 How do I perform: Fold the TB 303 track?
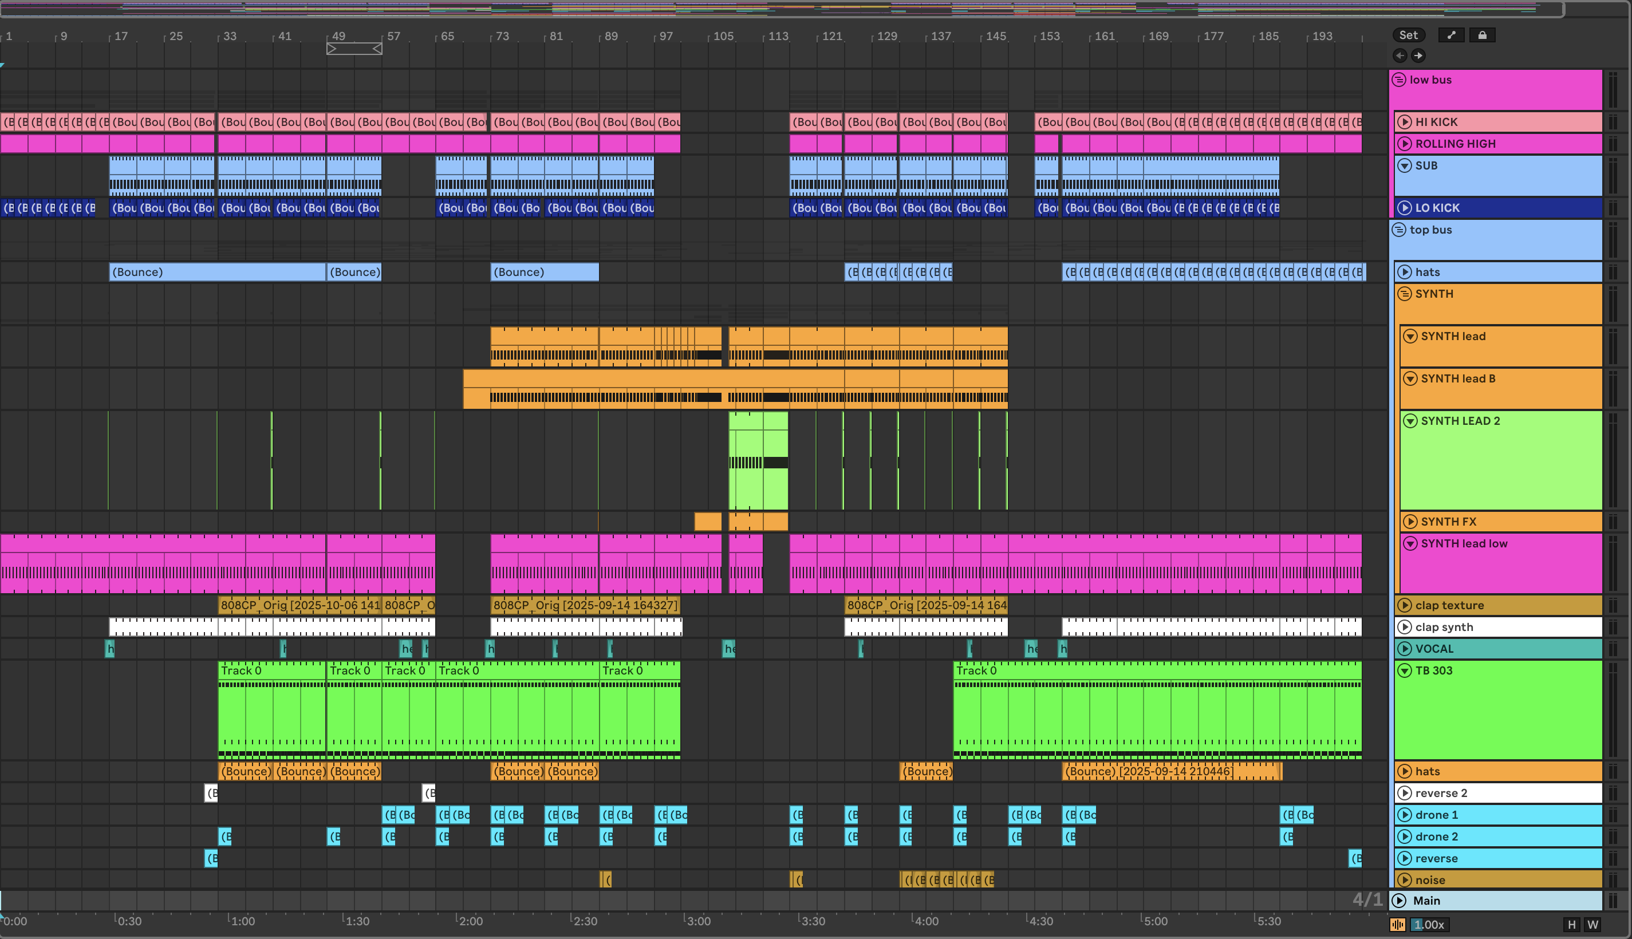pos(1405,670)
